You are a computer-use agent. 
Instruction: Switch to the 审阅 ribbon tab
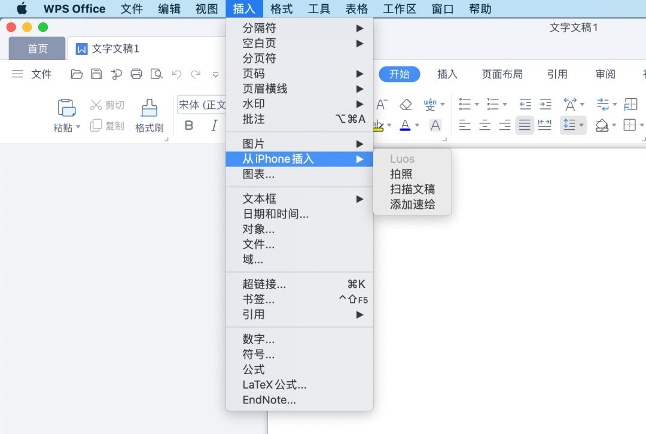click(x=605, y=74)
